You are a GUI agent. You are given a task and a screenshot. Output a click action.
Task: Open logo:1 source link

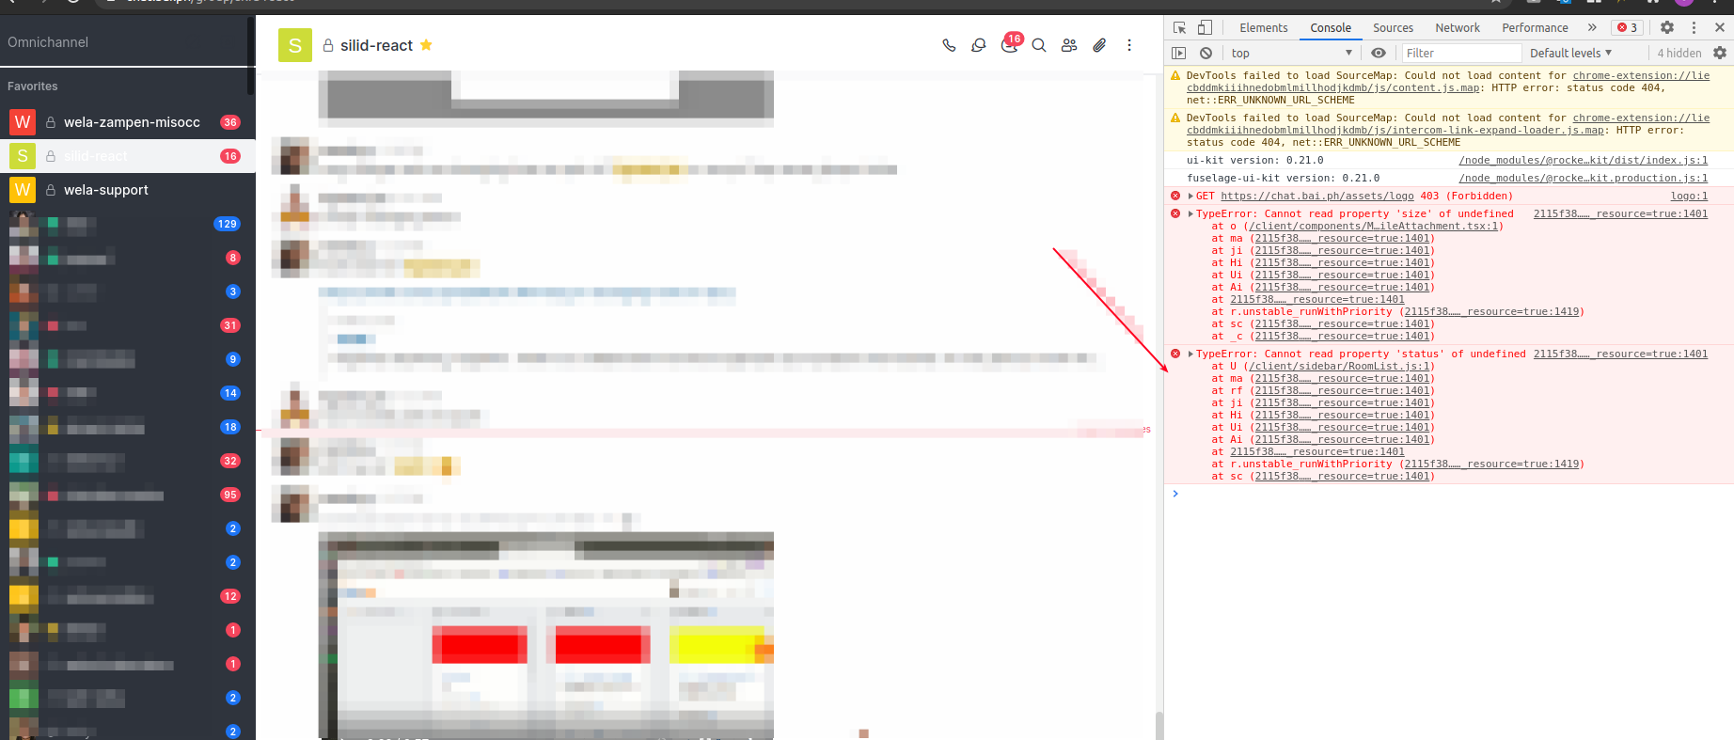point(1689,196)
